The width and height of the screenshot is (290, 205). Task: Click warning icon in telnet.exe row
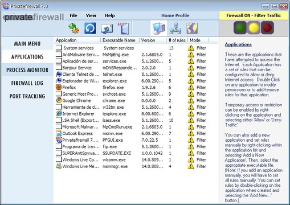click(x=191, y=74)
